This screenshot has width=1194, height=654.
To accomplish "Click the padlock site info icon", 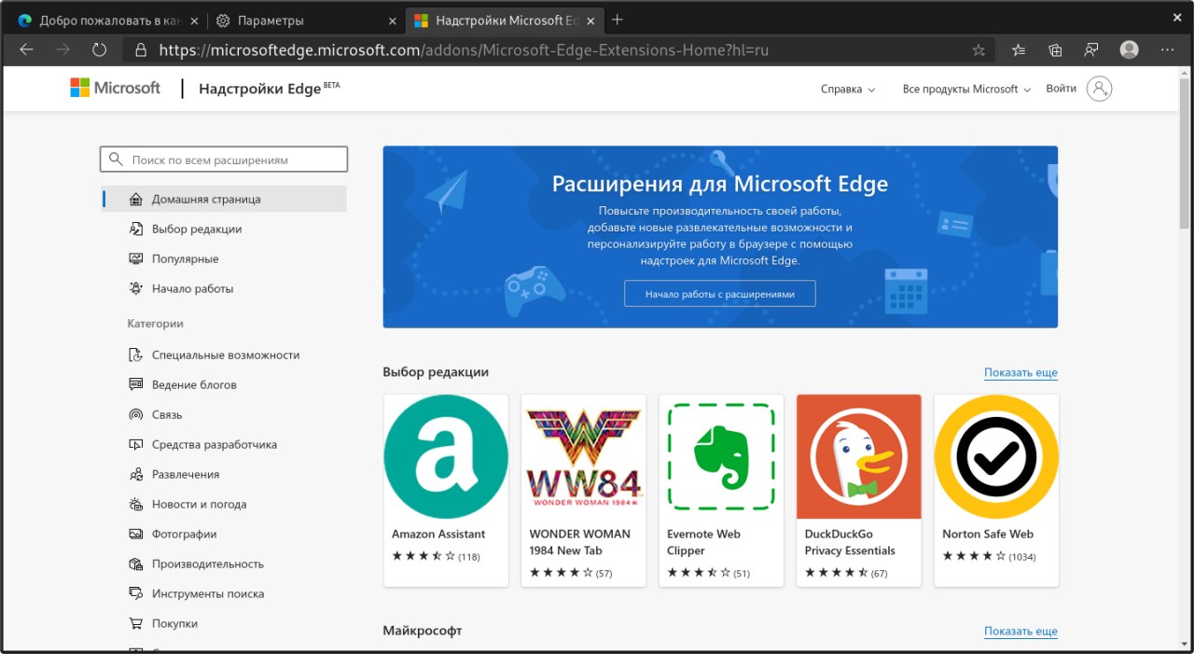I will 141,50.
